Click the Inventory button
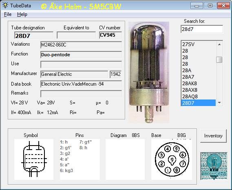Image resolution: width=232 pixels, height=190 pixels. click(x=213, y=136)
